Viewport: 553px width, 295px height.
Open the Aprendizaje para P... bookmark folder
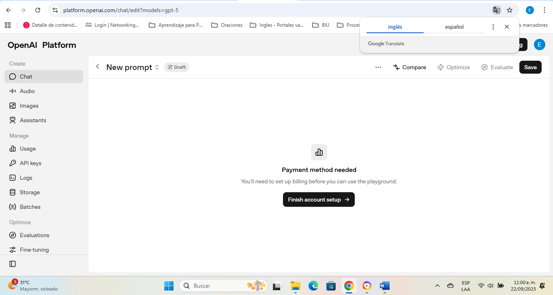point(176,25)
